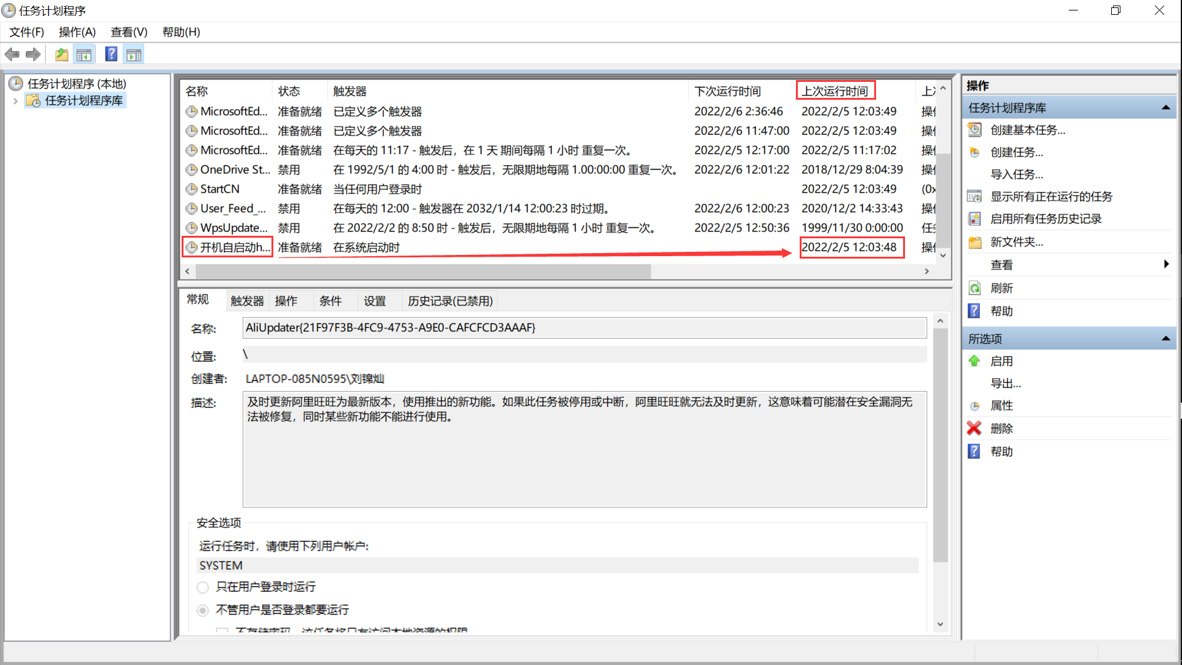Select 'Run only when user is logged on' radio
Screen dimensions: 1182x665
point(203,587)
